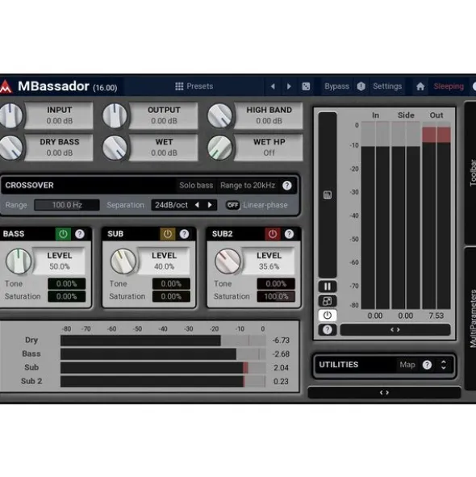Toggle the SUB2 generator power button
The height and width of the screenshot is (477, 476).
(273, 234)
